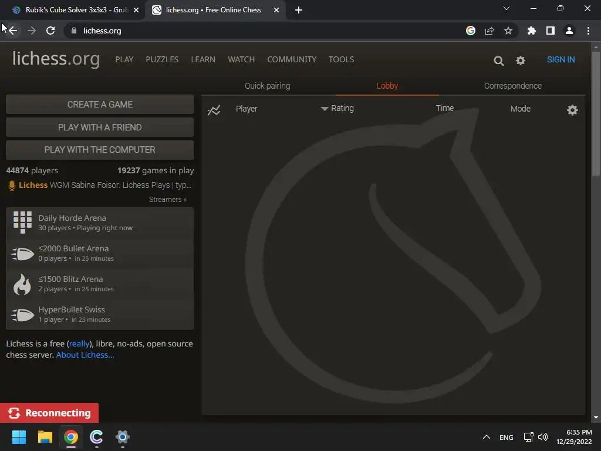The image size is (601, 451).
Task: Close the Rubik's Cube Solver tab
Action: point(136,10)
